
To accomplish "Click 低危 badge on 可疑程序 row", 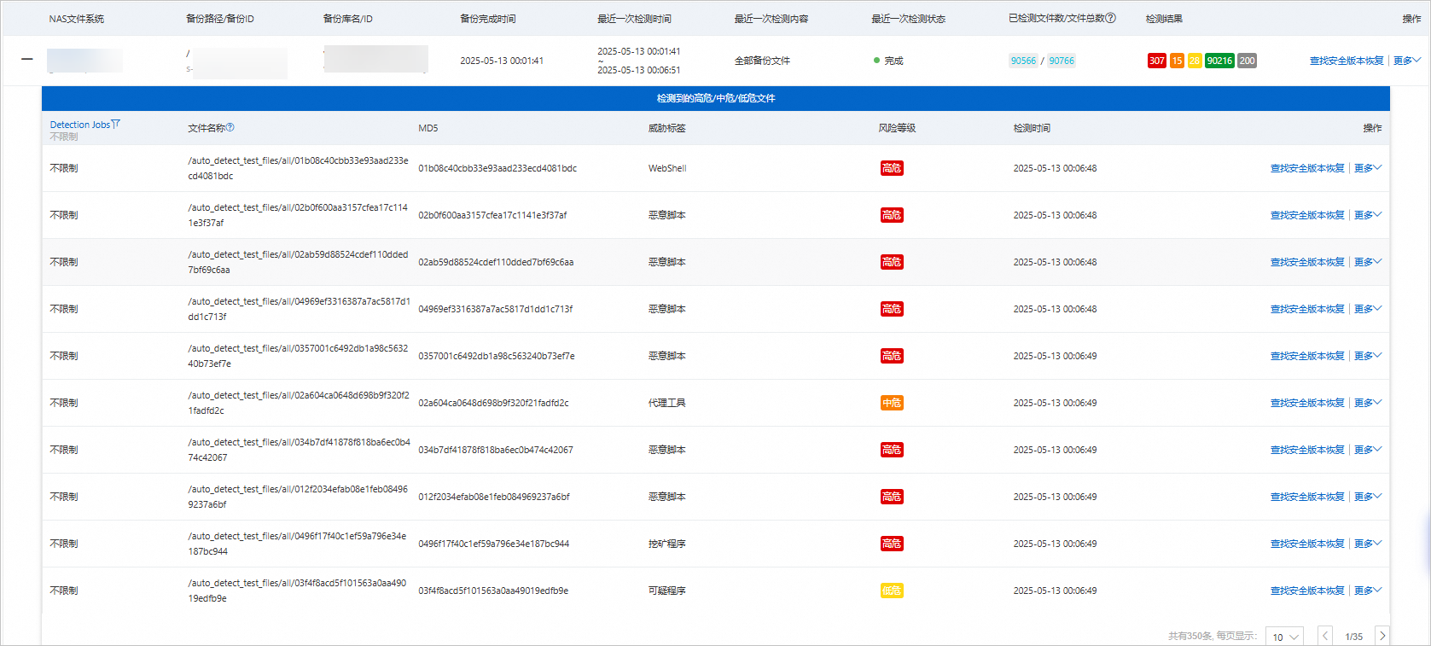I will pos(892,591).
